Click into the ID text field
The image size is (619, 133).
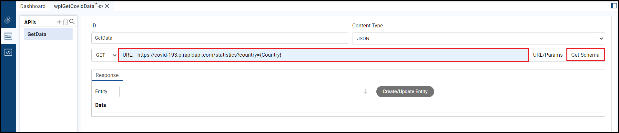(219, 38)
